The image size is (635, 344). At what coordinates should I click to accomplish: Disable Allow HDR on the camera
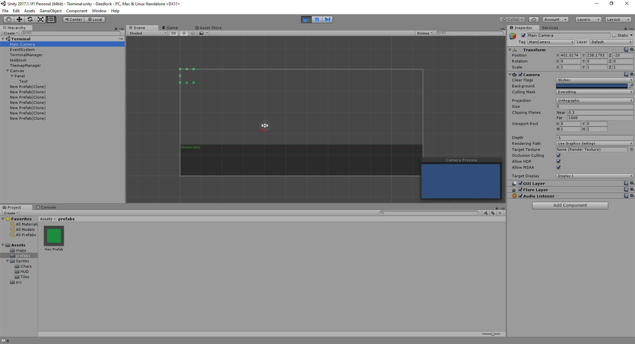(x=558, y=161)
